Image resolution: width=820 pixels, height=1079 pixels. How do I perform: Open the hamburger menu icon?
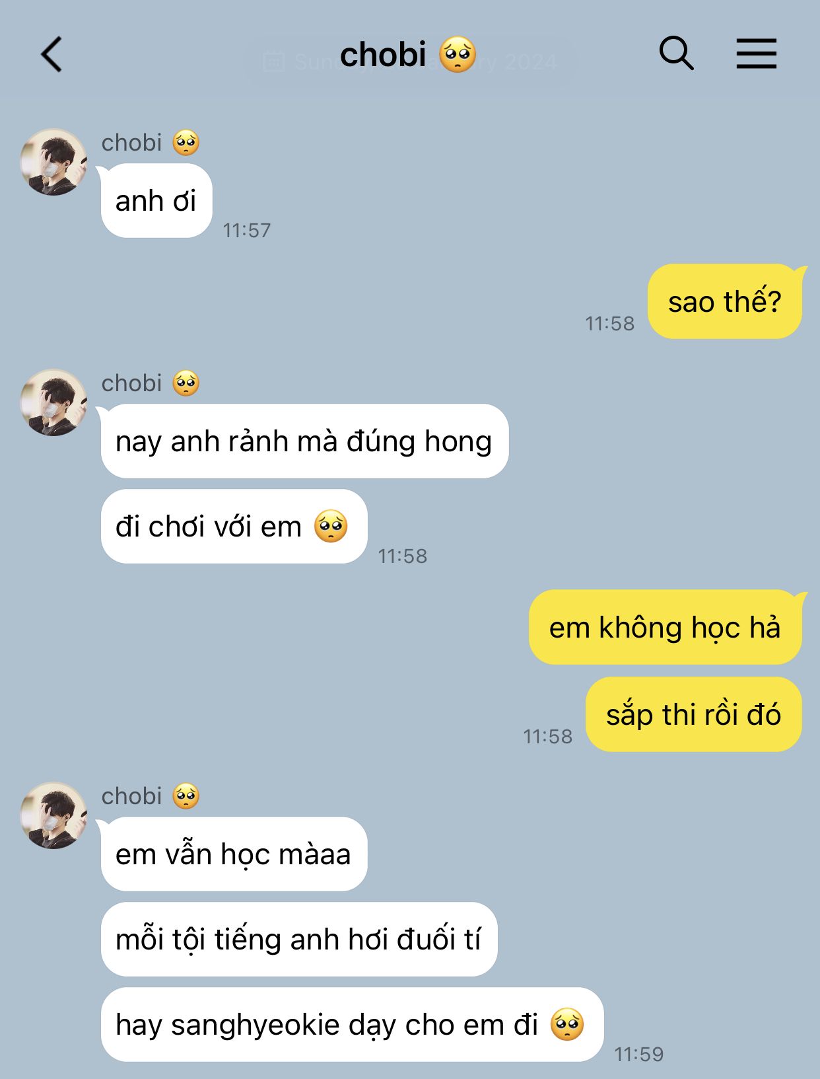pos(757,54)
